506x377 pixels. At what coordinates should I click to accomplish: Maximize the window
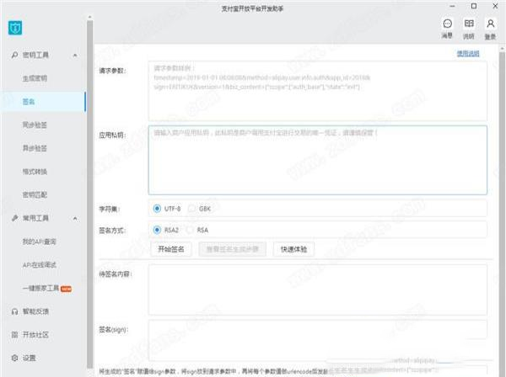point(474,6)
